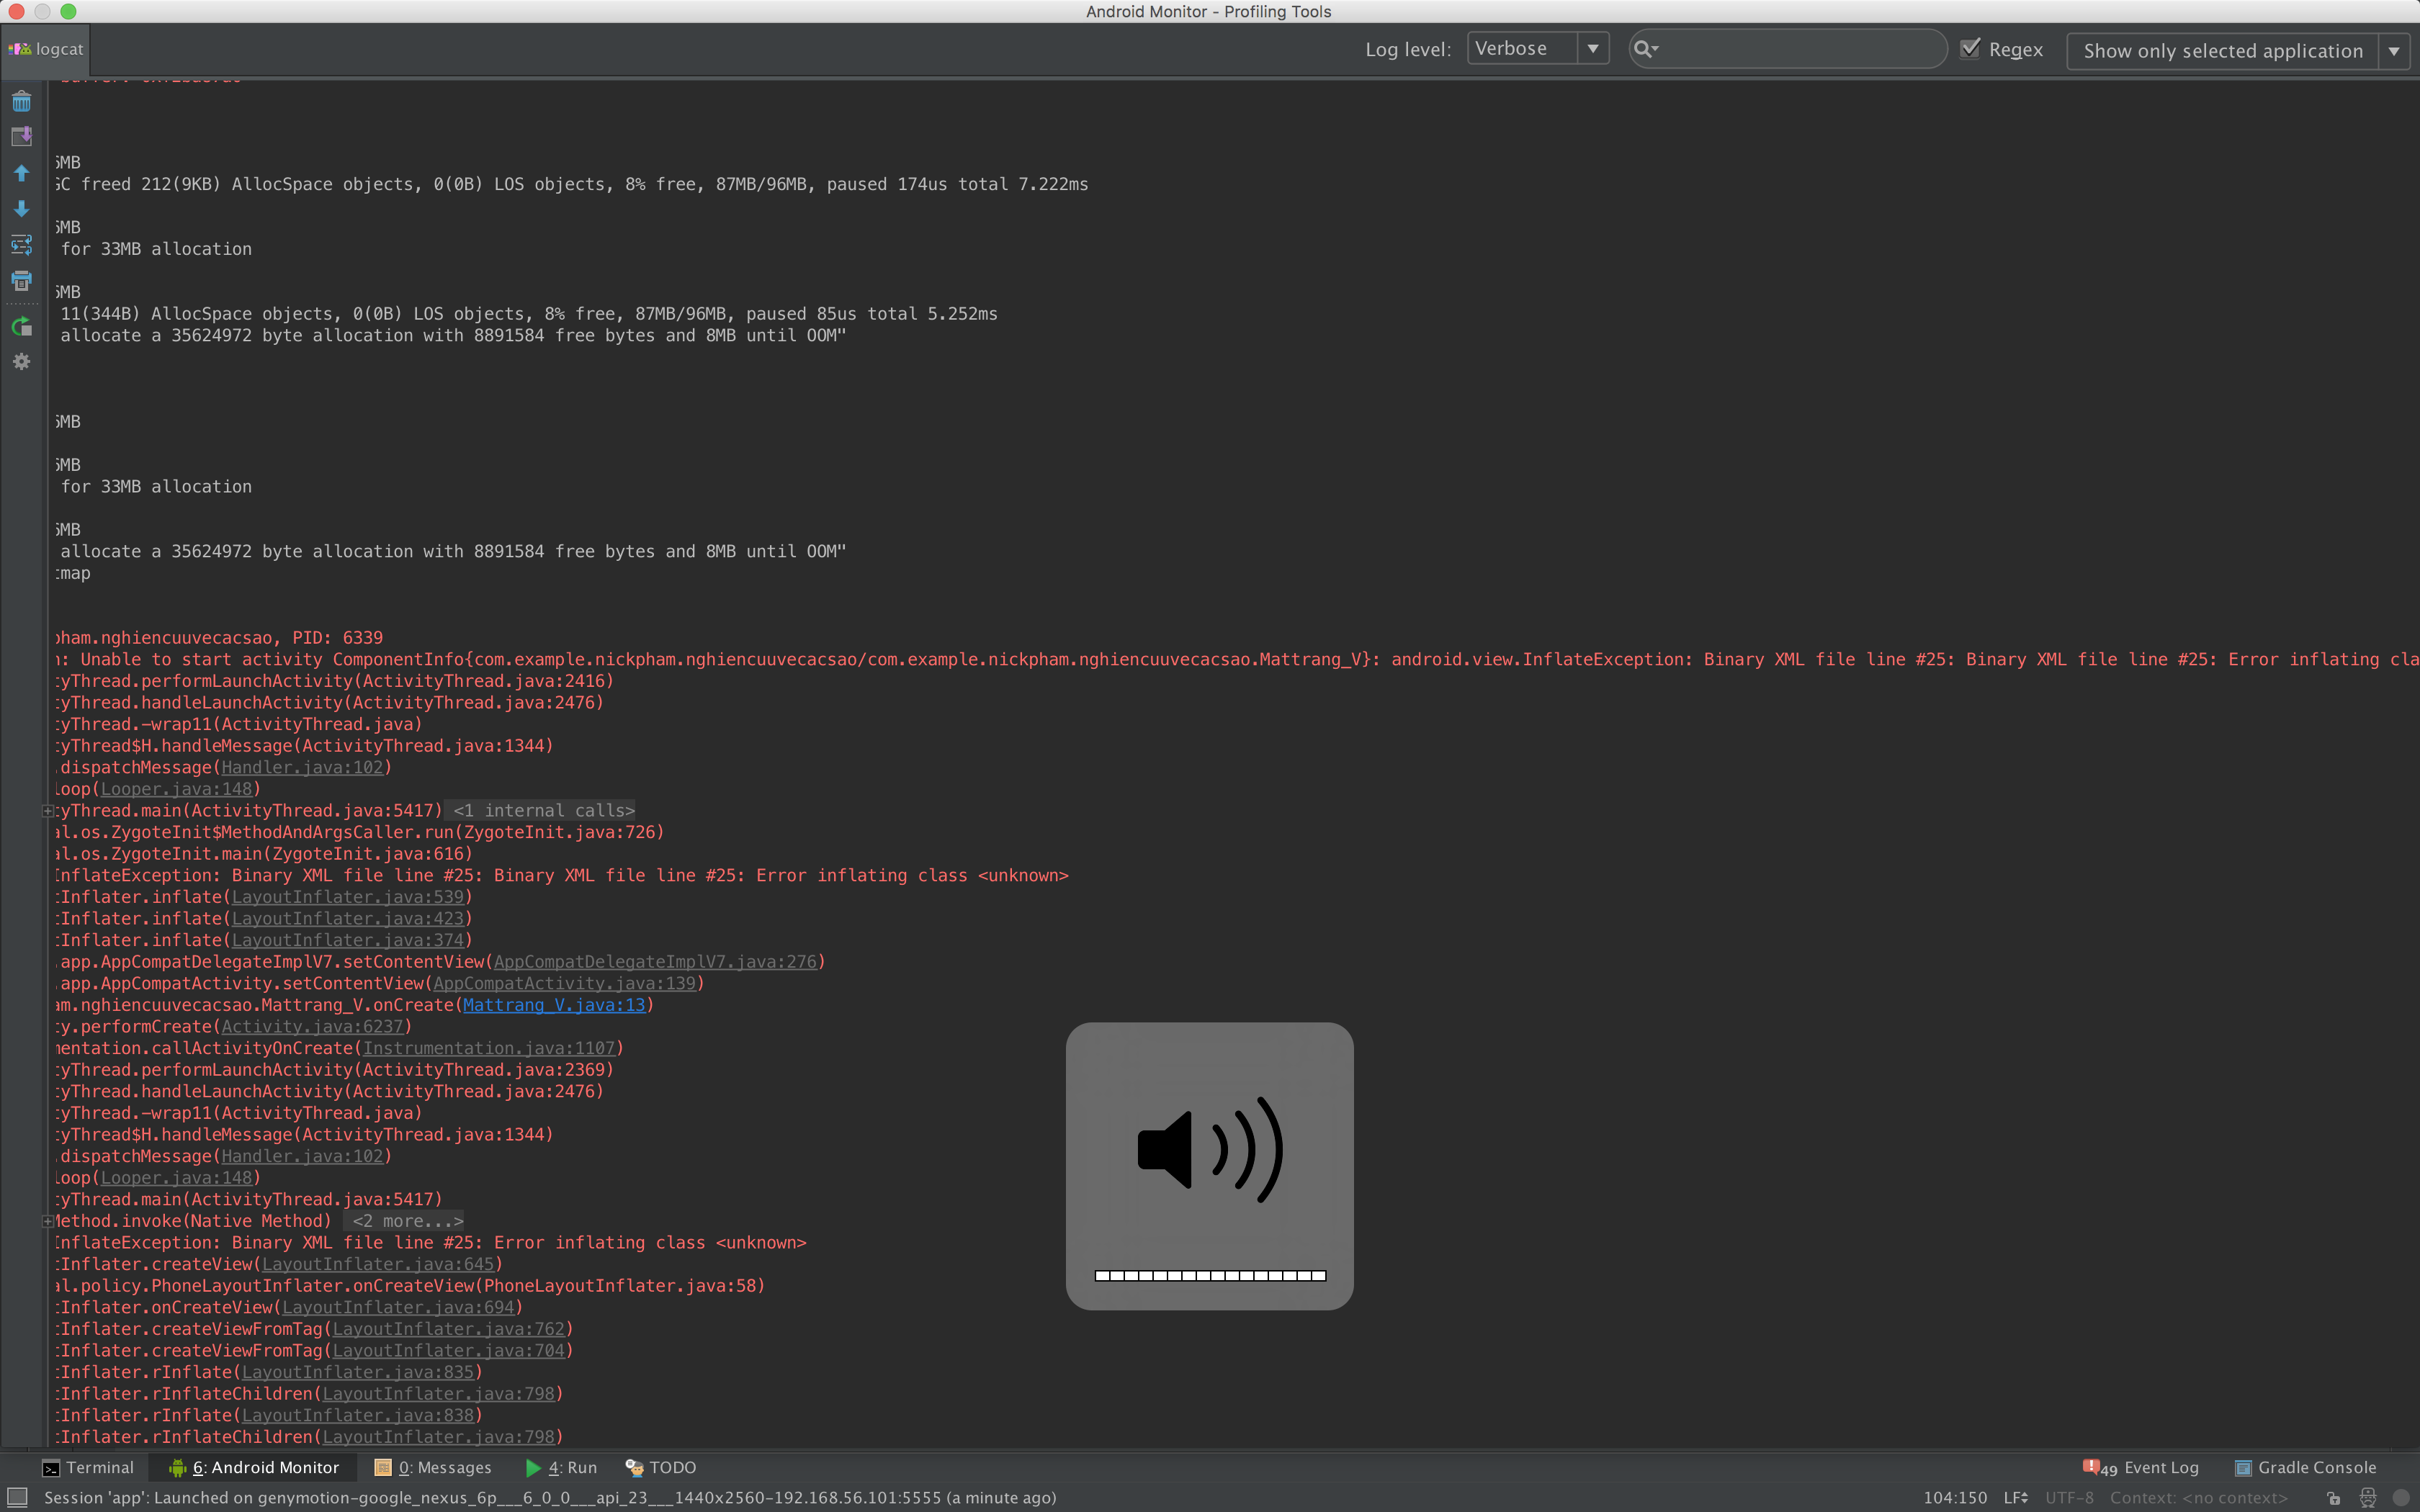This screenshot has height=1512, width=2420.
Task: Click inside the logcat search field
Action: 1800,49
